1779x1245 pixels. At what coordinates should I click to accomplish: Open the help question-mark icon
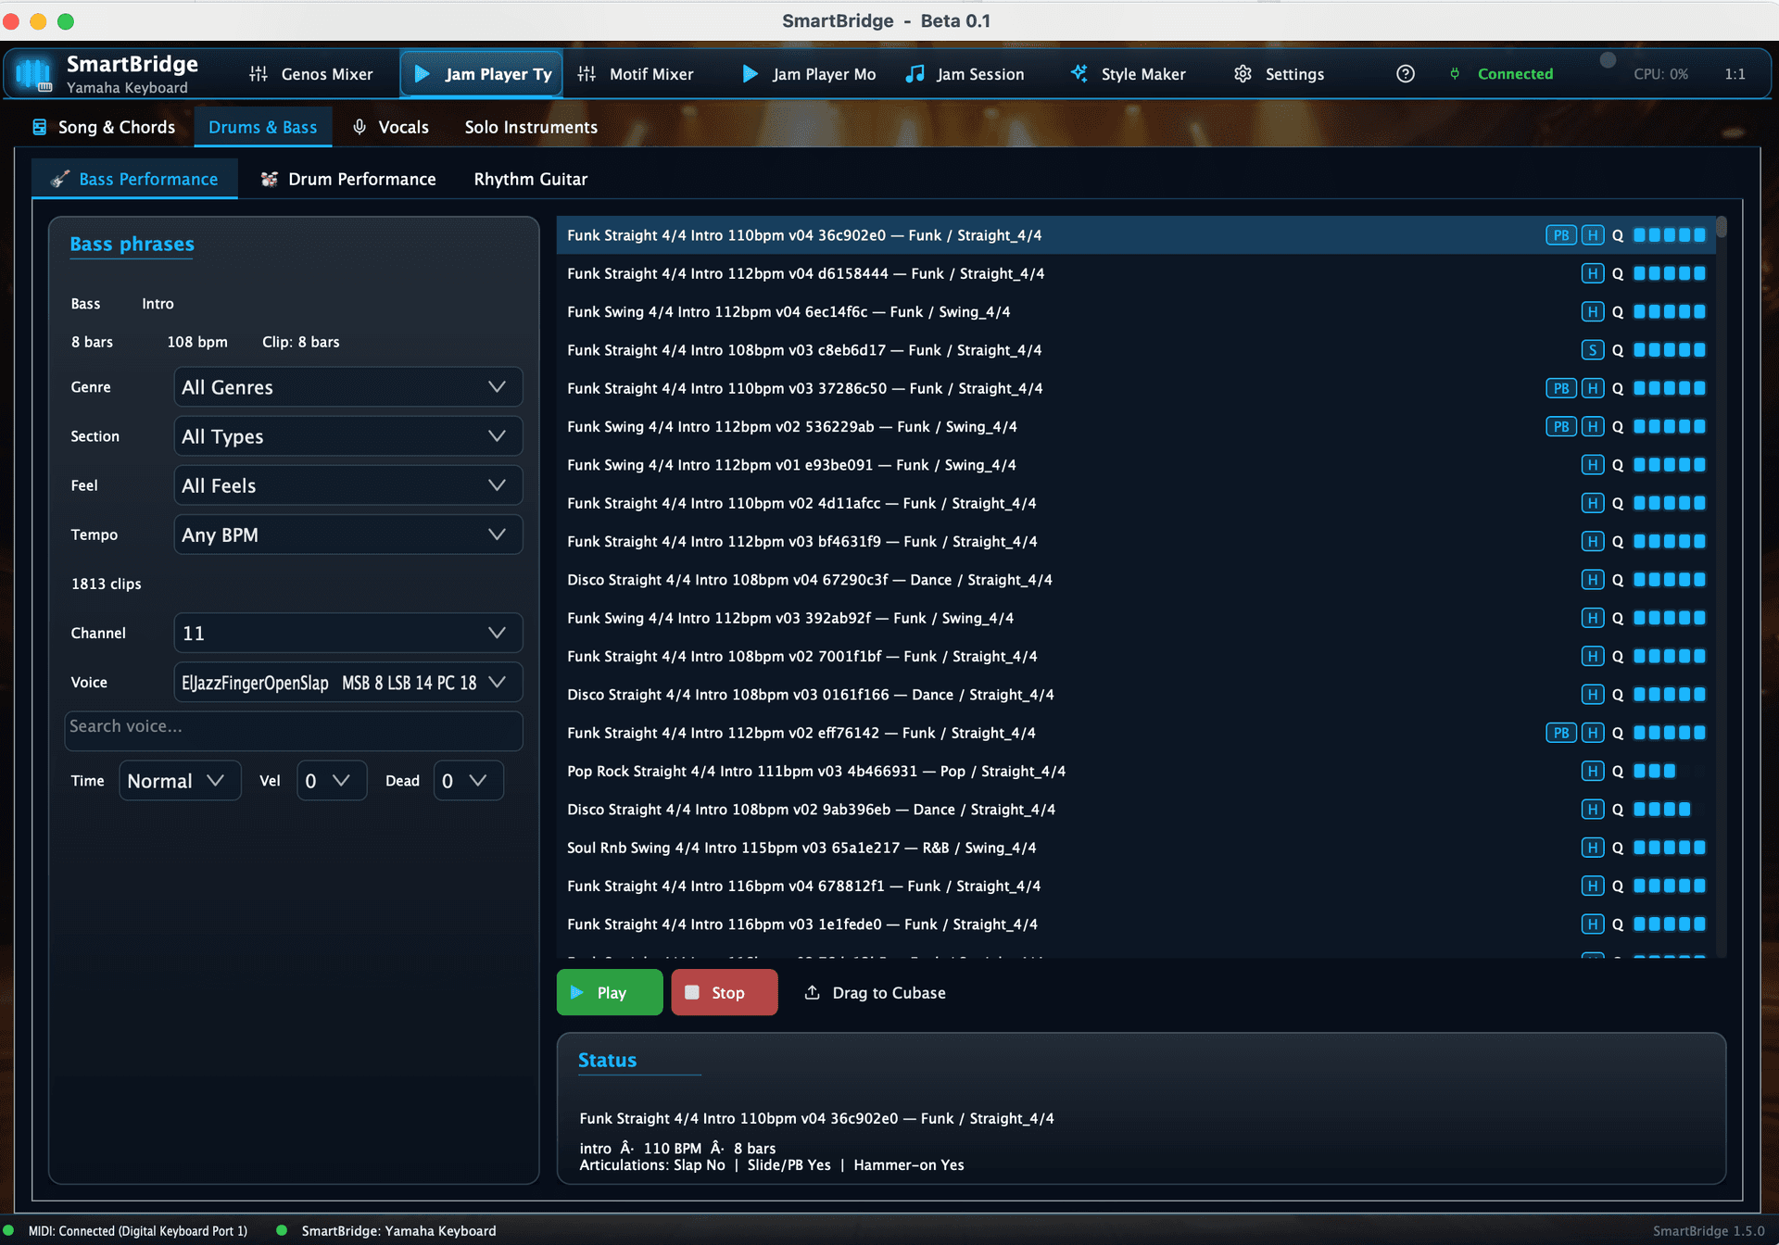tap(1405, 74)
